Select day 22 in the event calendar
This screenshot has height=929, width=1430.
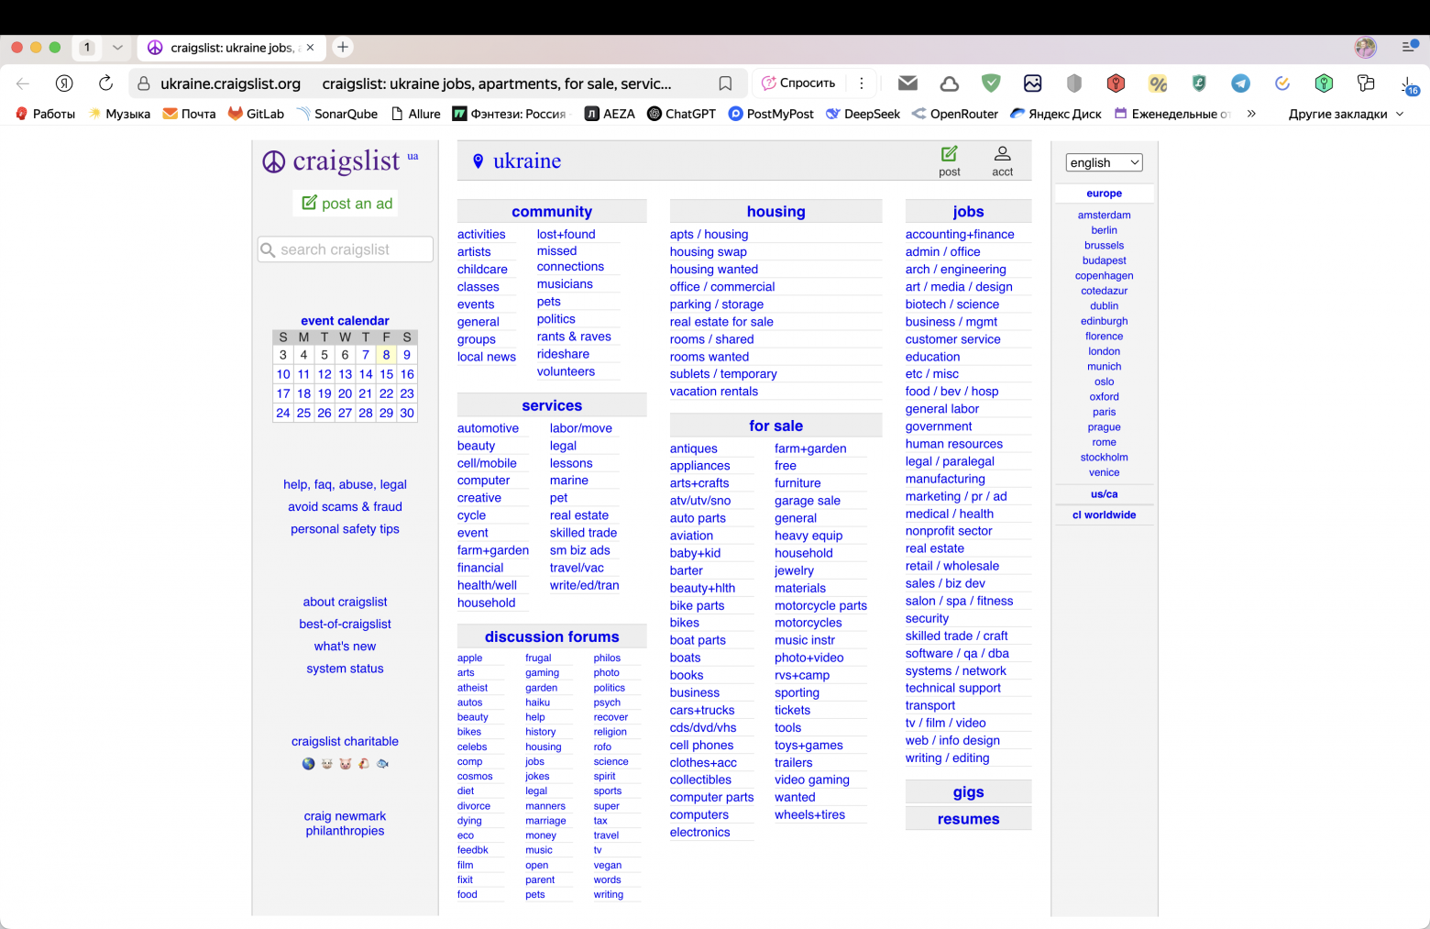point(386,393)
